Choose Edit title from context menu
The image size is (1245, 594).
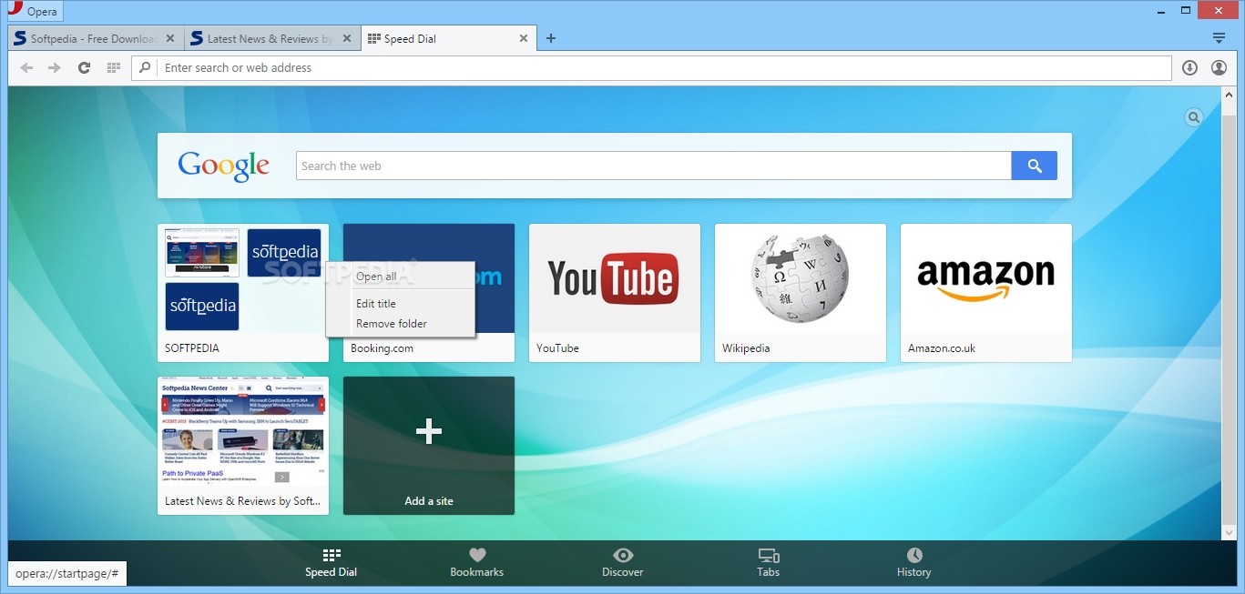tap(376, 304)
